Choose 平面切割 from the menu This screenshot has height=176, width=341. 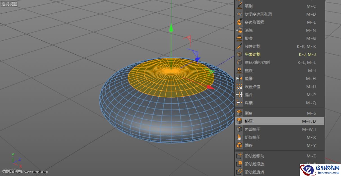pos(253,54)
